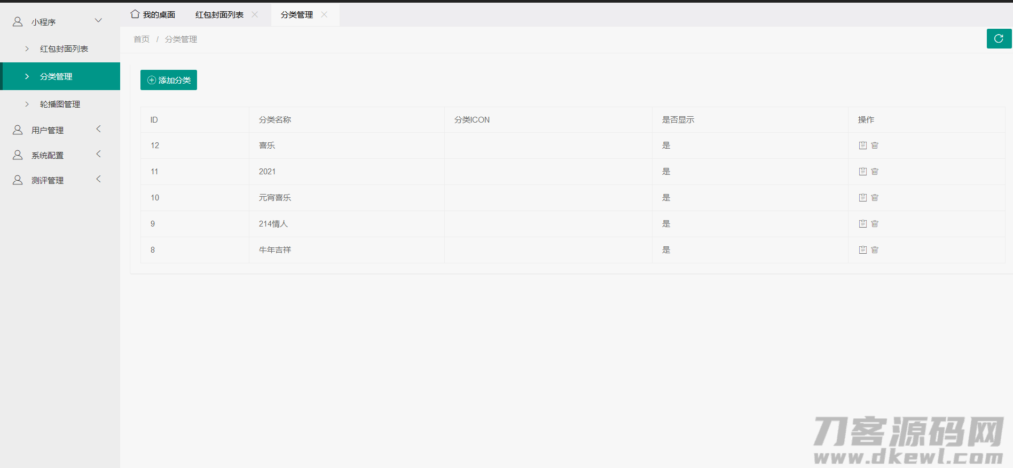Close the 红包封面列表 tab

pyautogui.click(x=255, y=14)
